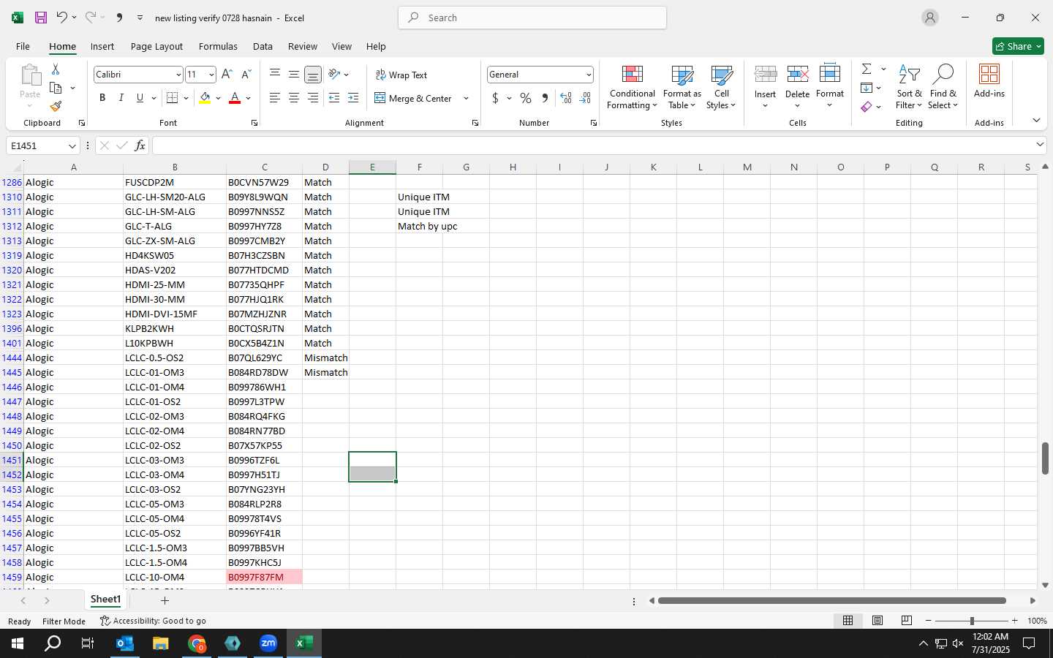The height and width of the screenshot is (658, 1053).
Task: Open Format as Table dropdown
Action: pos(682,86)
